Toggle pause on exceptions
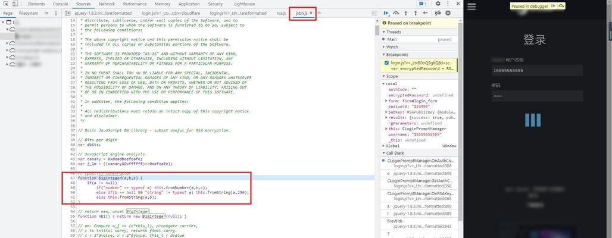Image resolution: width=612 pixels, height=238 pixels. (448, 13)
